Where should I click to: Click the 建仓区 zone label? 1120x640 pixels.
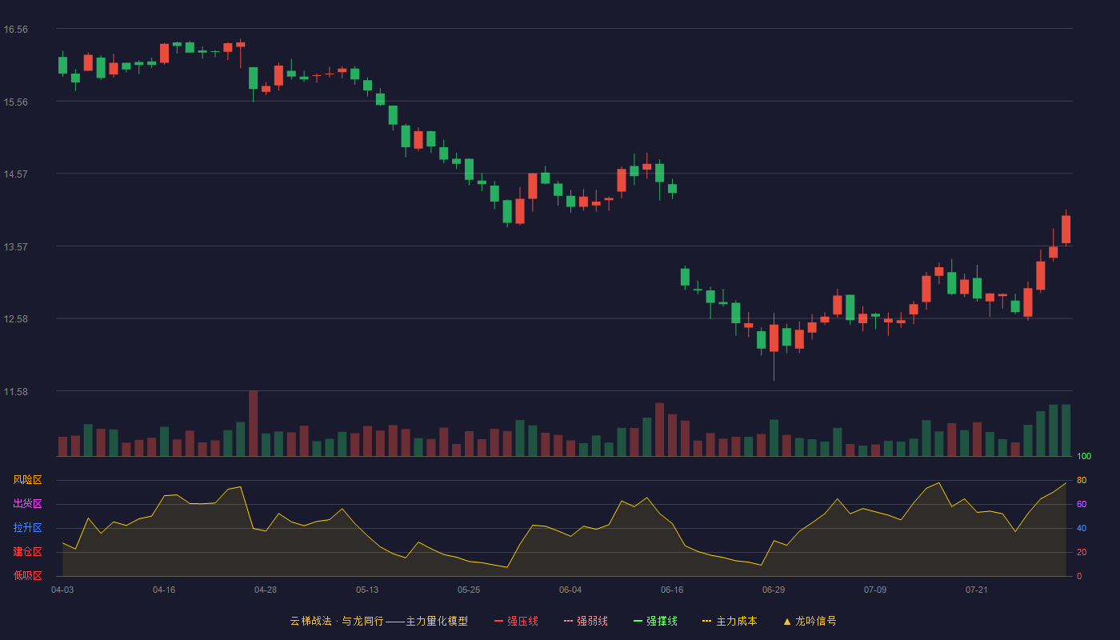pyautogui.click(x=27, y=552)
